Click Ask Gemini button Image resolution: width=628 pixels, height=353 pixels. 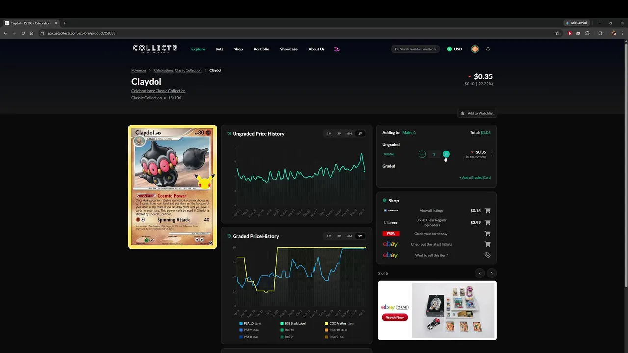(576, 23)
